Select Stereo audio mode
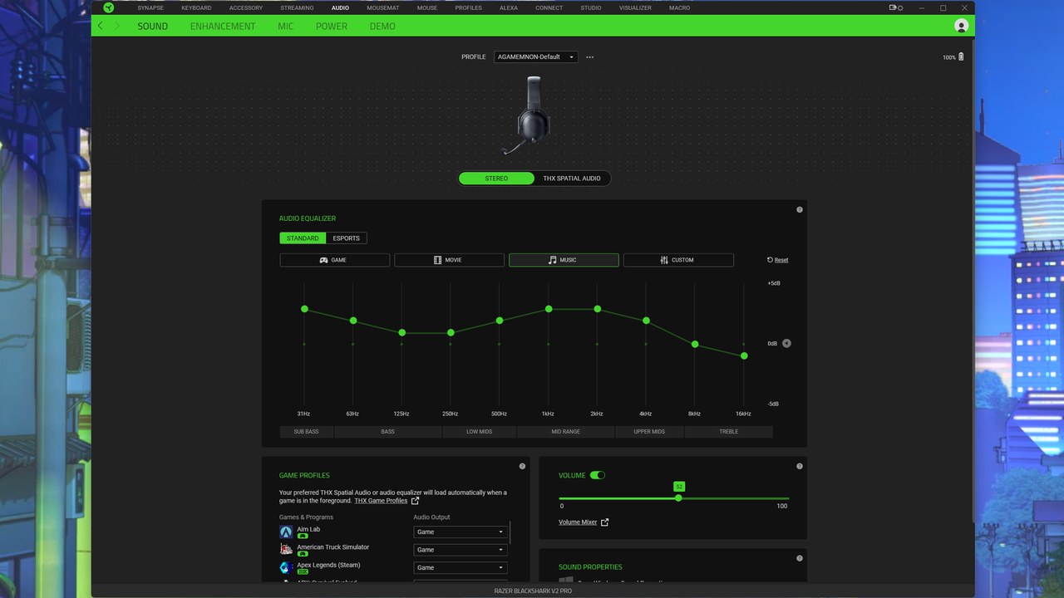The height and width of the screenshot is (598, 1064). (496, 179)
